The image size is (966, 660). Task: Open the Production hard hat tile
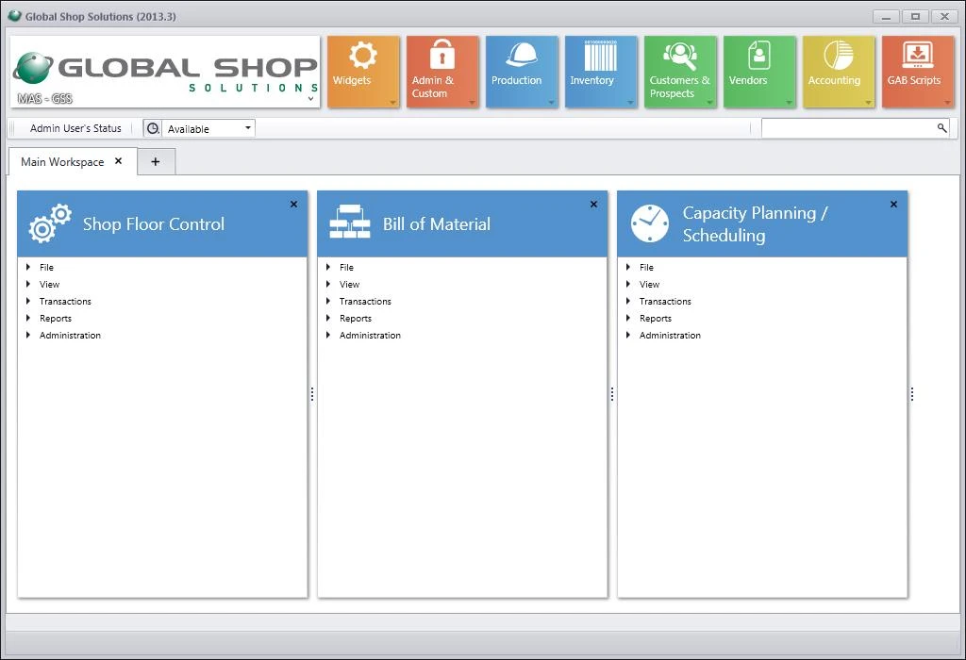(522, 71)
